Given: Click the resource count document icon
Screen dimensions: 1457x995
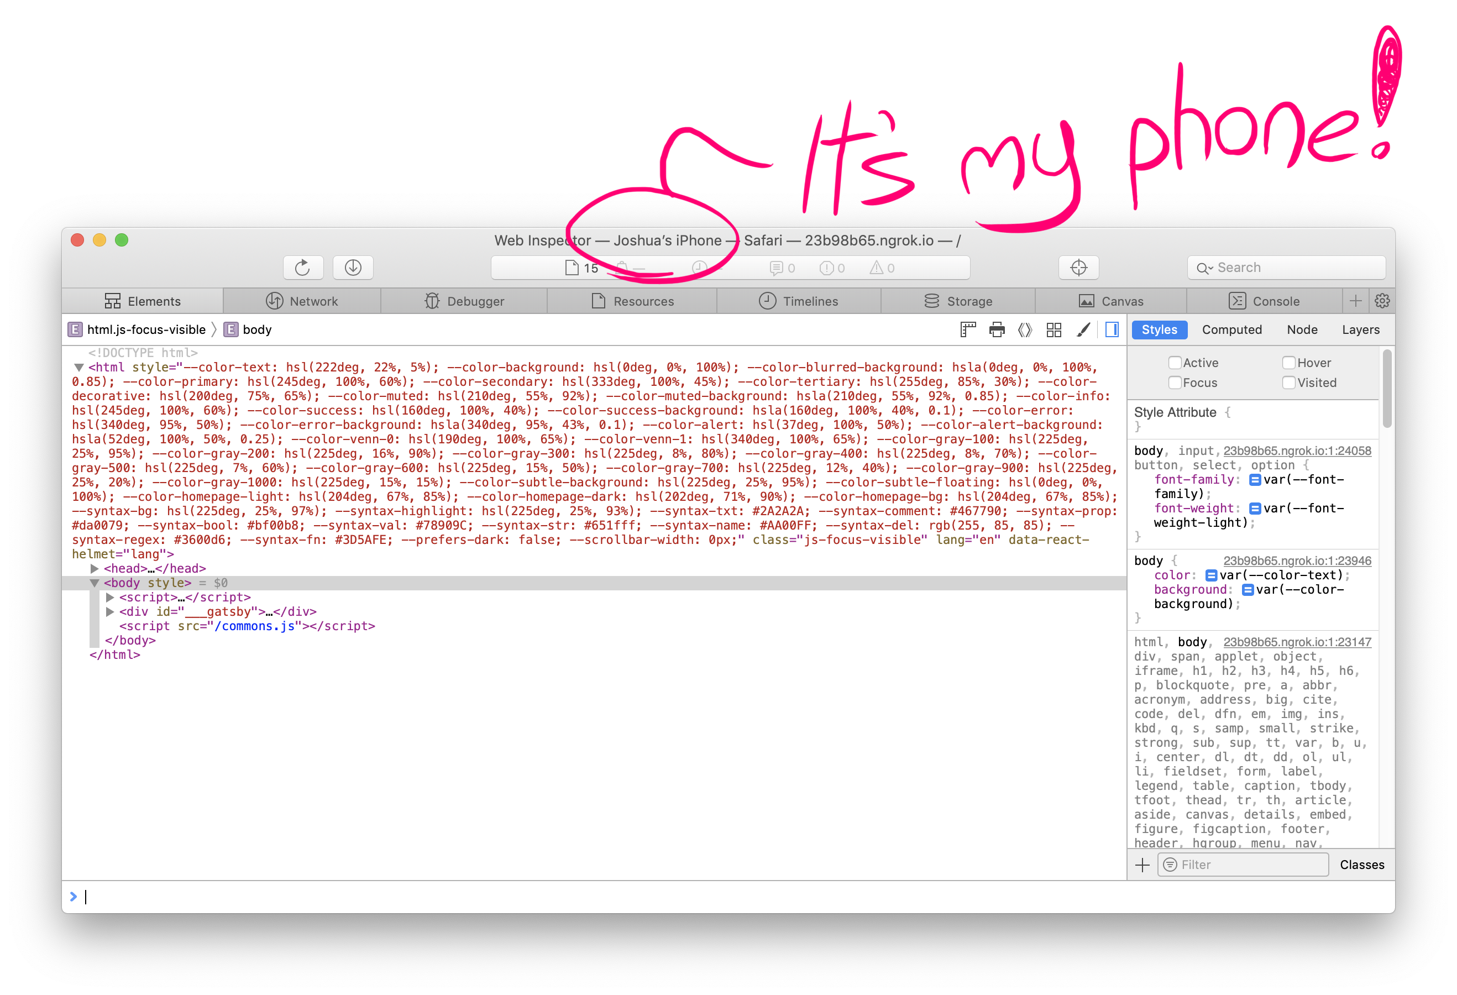Looking at the screenshot, I should [x=572, y=268].
